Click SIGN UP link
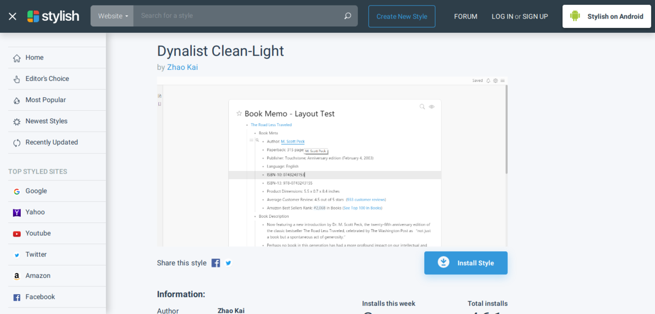The image size is (655, 314). coord(535,16)
